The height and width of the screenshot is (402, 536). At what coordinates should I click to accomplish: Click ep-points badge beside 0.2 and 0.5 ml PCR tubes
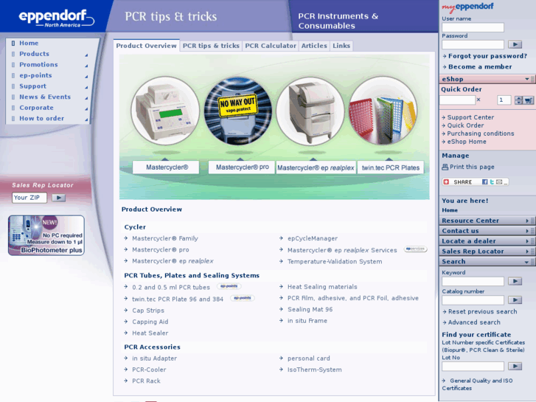tap(229, 286)
